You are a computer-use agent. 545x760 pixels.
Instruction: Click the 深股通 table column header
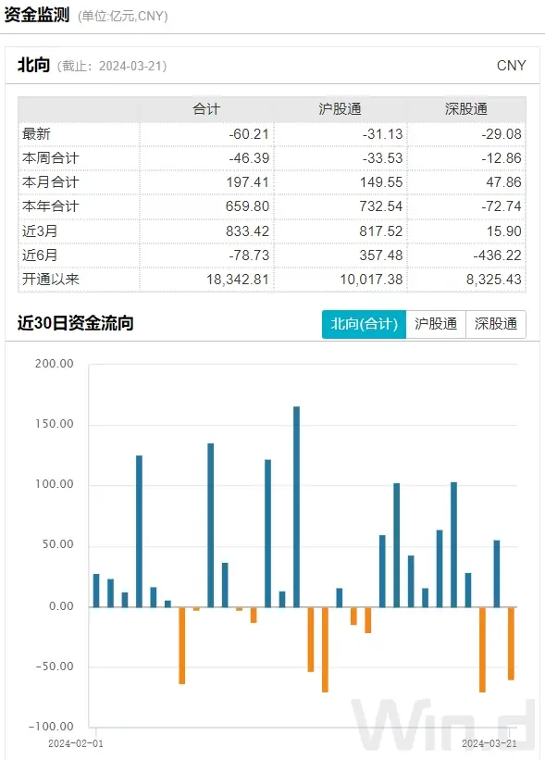tap(466, 109)
